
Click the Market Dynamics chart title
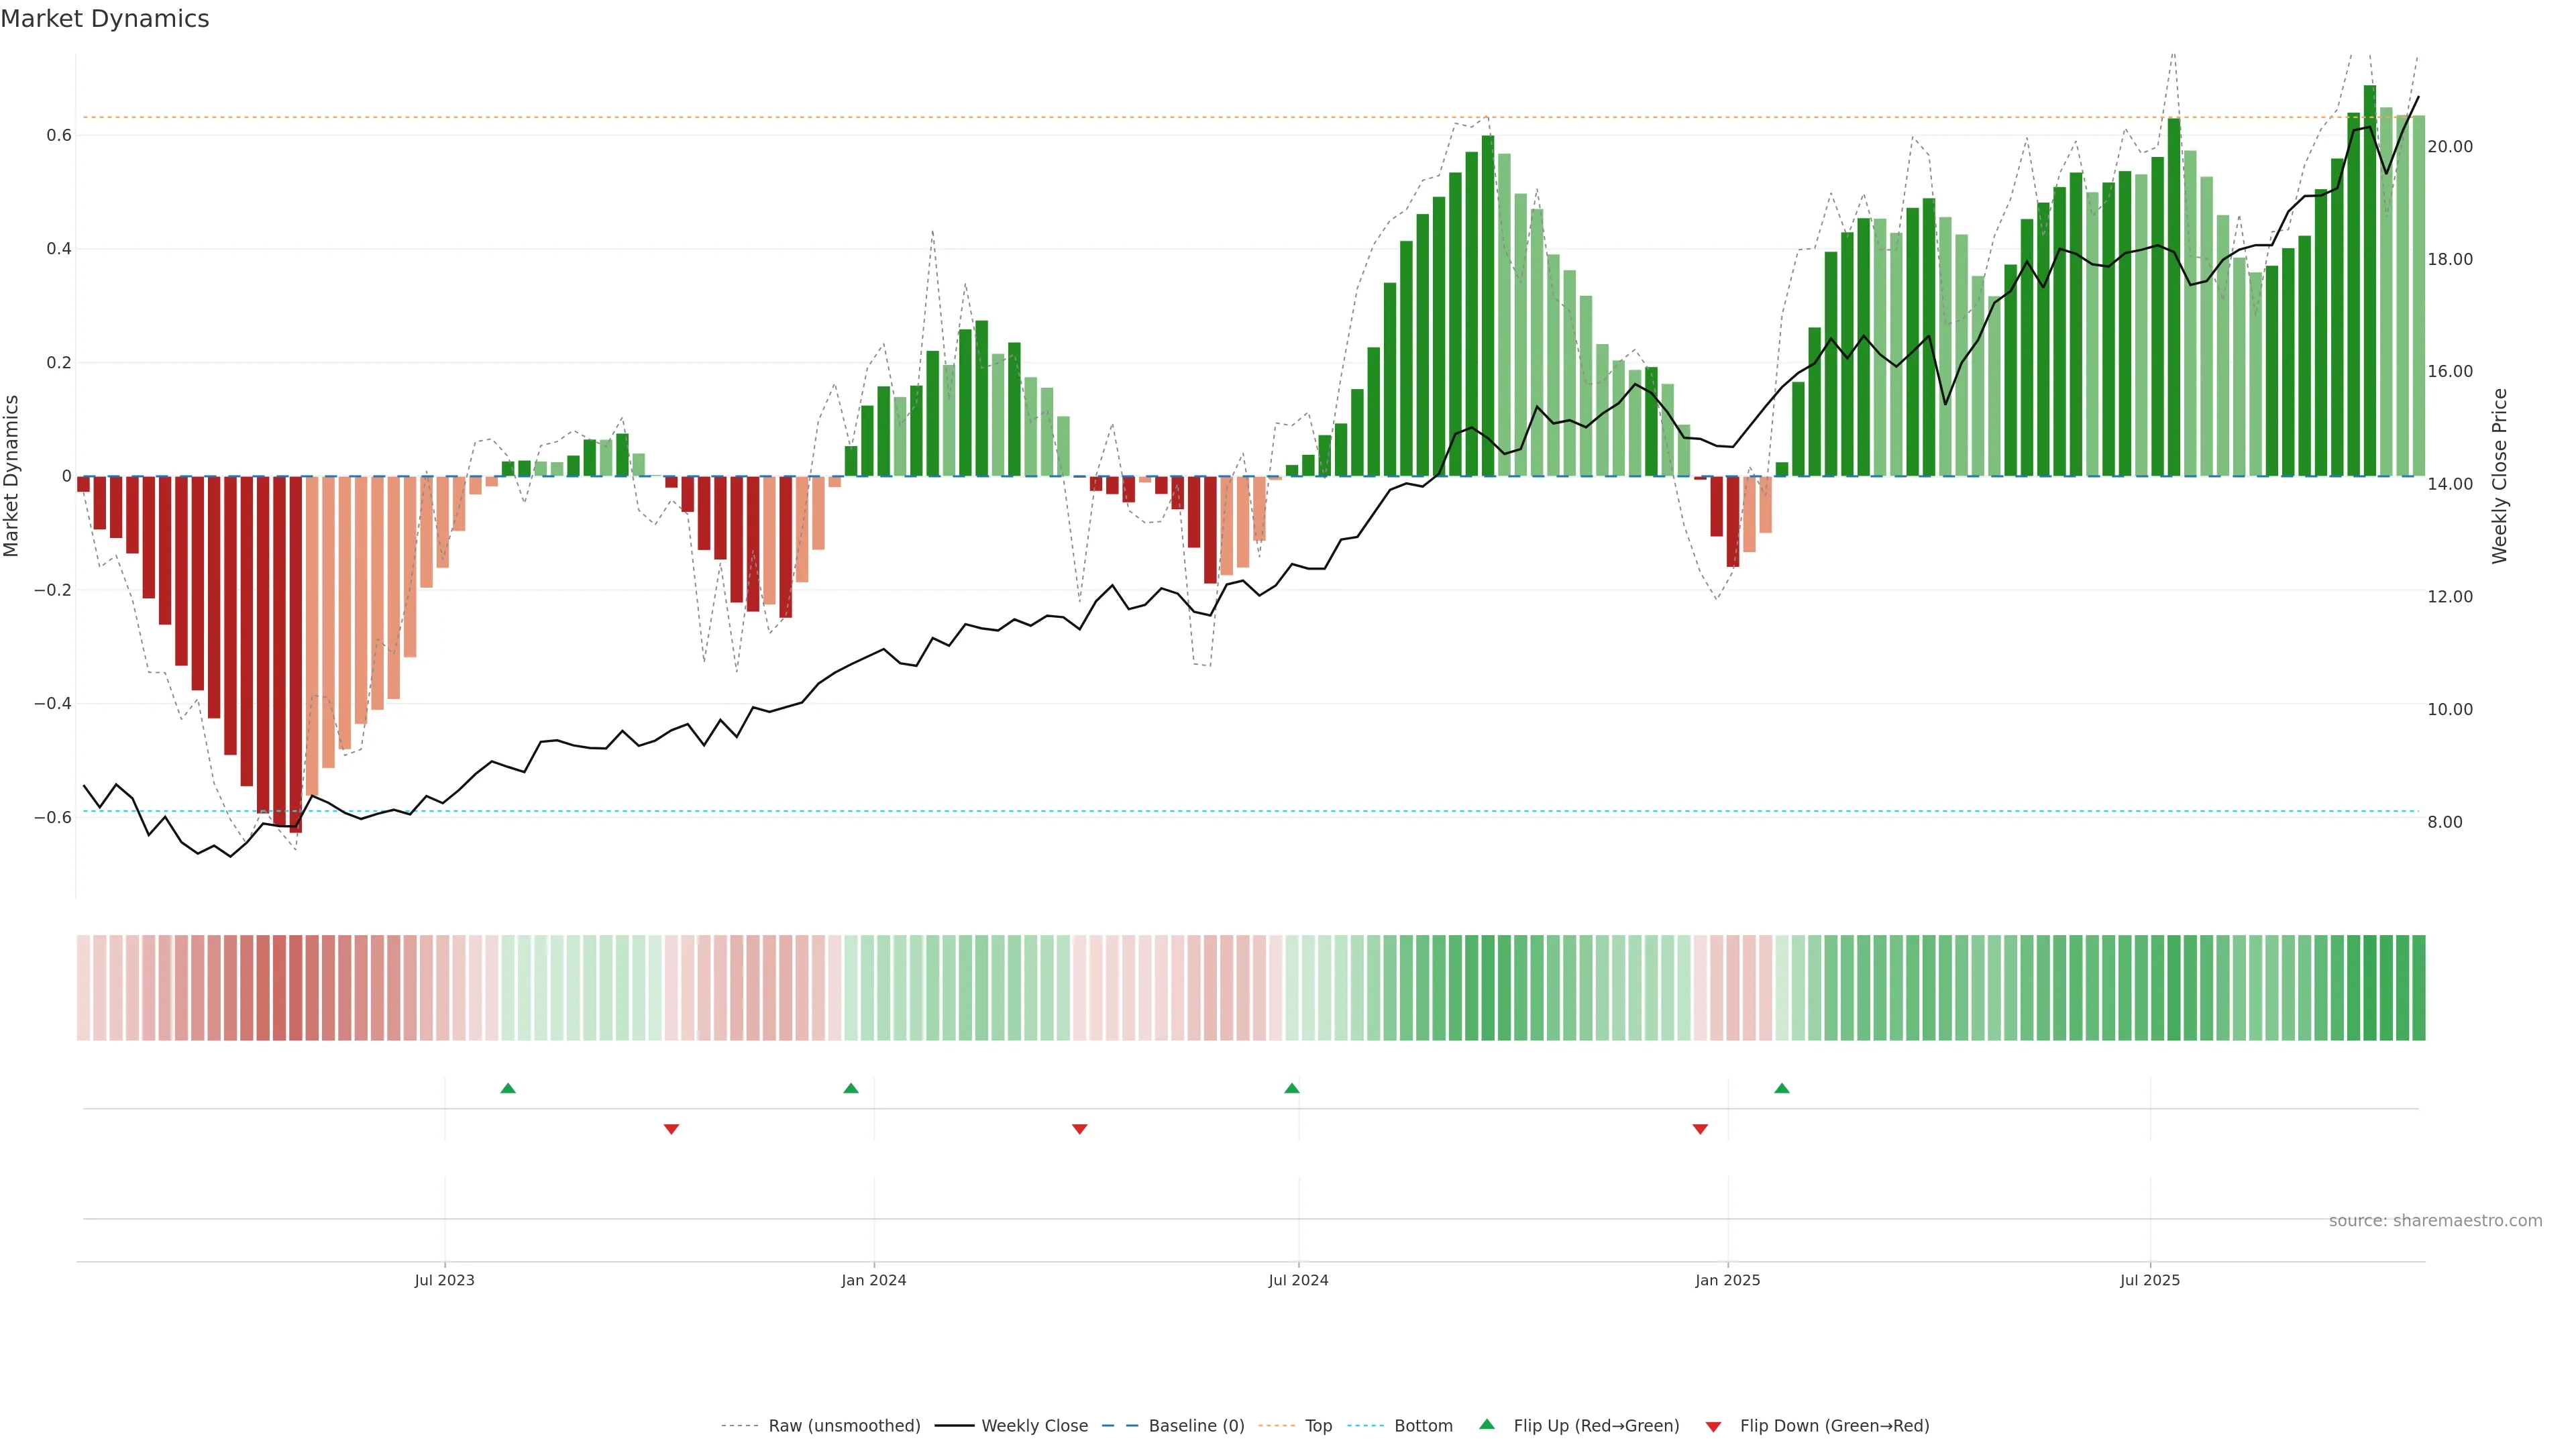tap(105, 19)
